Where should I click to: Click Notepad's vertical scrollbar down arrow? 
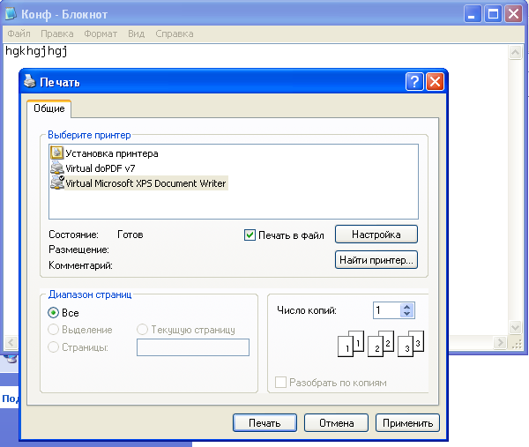tap(515, 327)
